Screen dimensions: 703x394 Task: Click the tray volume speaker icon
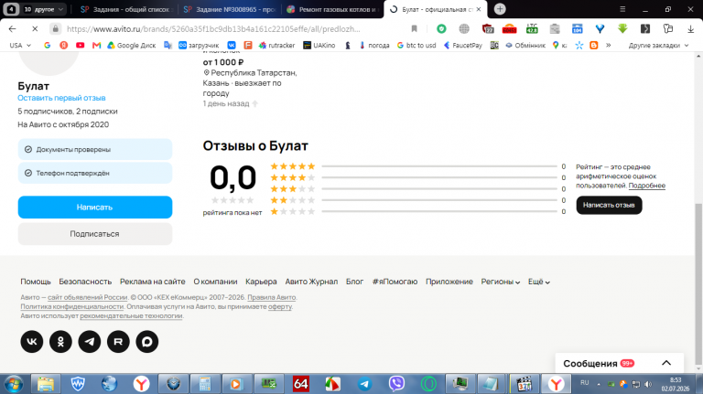(648, 384)
